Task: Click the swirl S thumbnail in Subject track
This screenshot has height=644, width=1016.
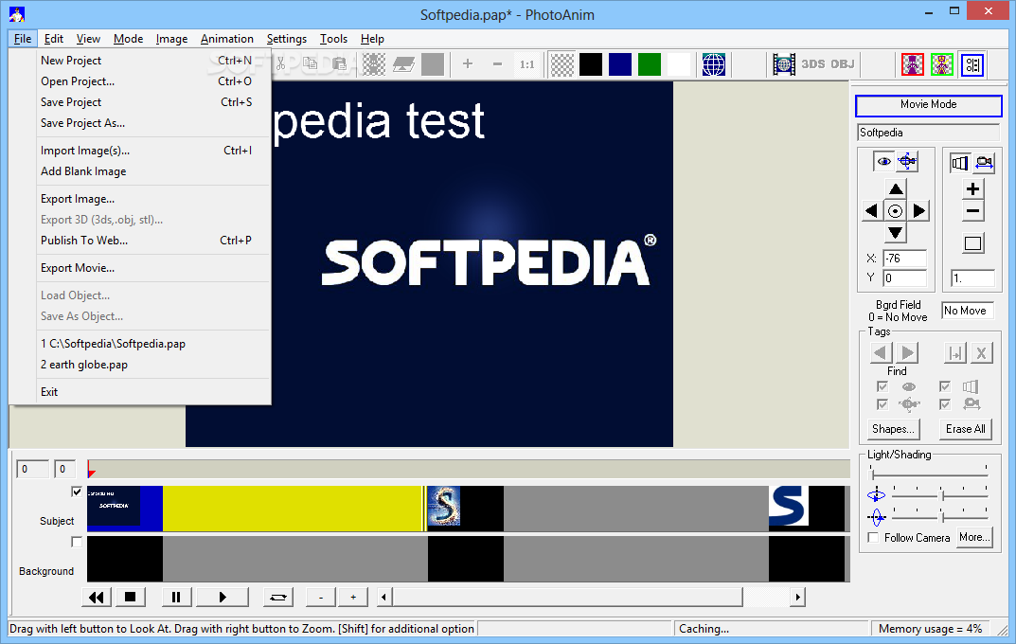Action: (444, 506)
